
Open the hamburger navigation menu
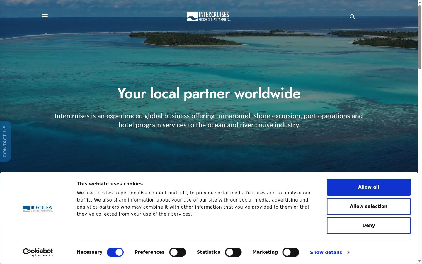pos(45,16)
